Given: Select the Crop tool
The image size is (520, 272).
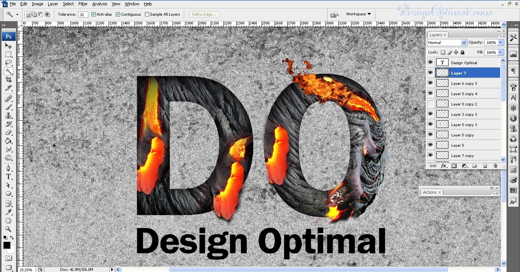Looking at the screenshot, I should [x=8, y=79].
